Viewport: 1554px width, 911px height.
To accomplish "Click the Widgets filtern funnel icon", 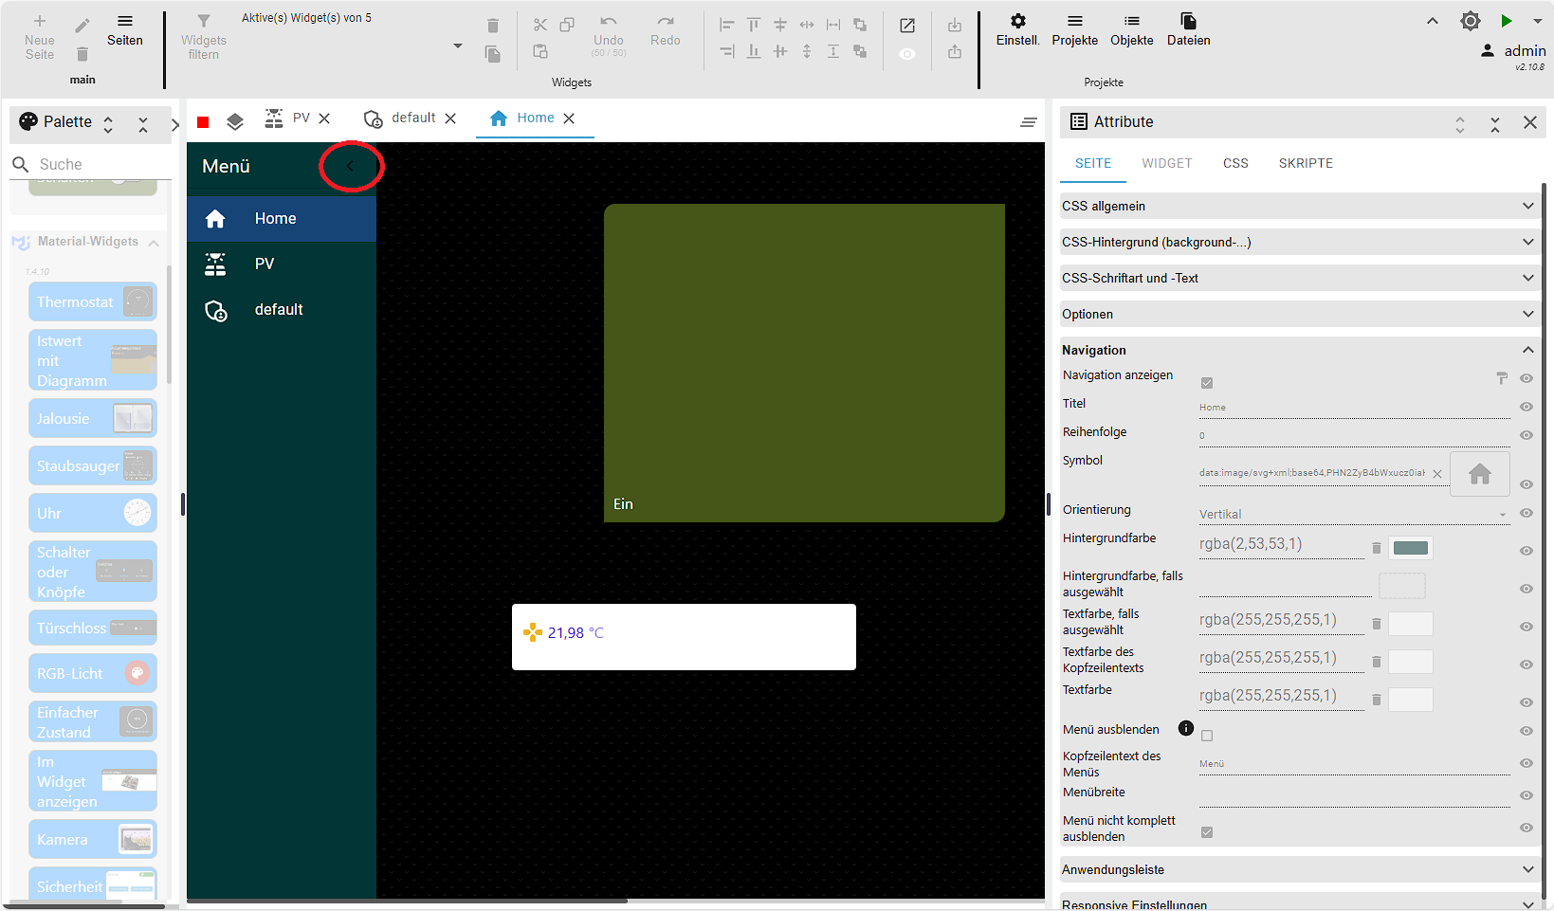I will point(204,21).
